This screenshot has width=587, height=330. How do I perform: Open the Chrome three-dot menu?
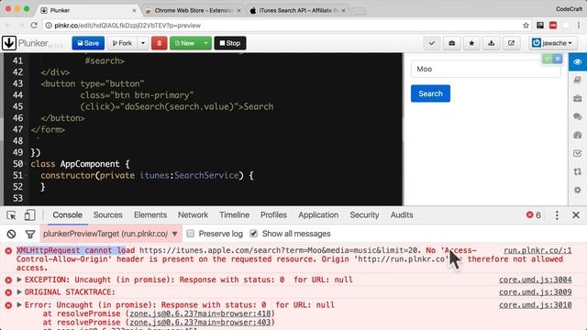pyautogui.click(x=579, y=26)
